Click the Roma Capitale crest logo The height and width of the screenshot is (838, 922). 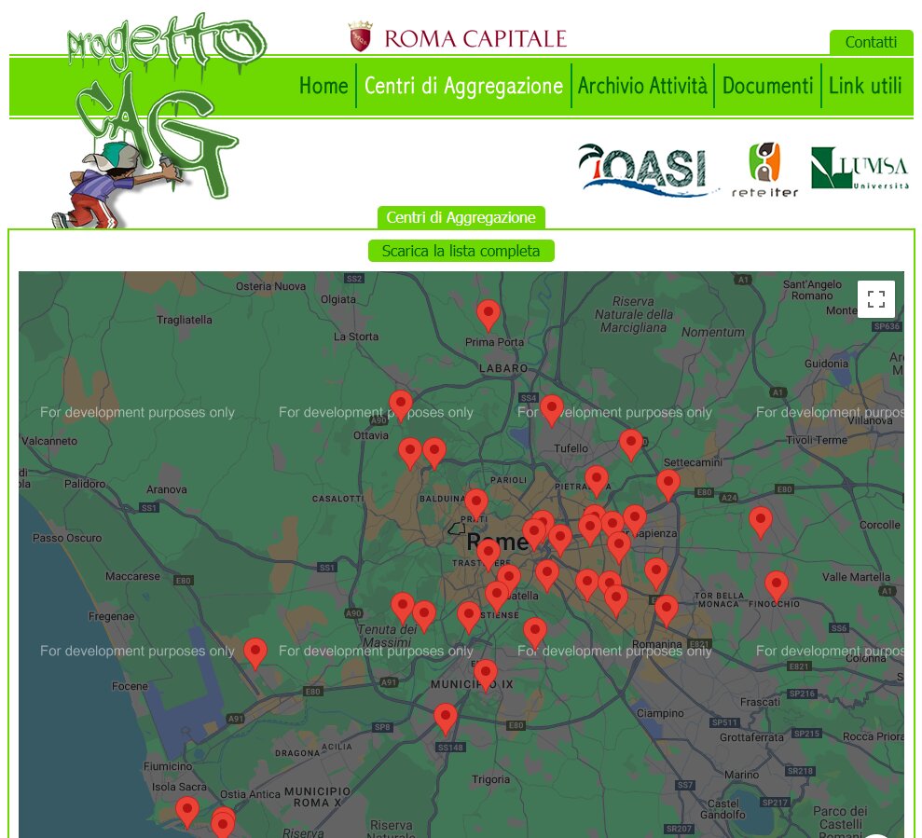point(360,37)
